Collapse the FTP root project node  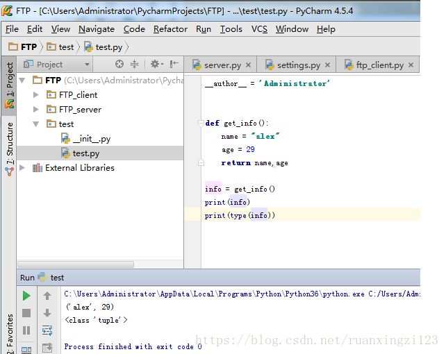22,81
